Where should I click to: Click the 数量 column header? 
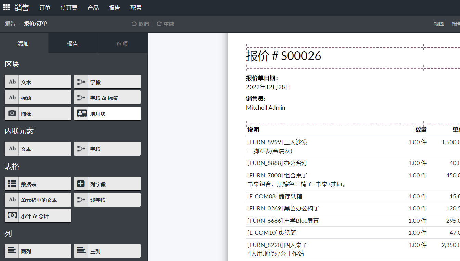click(421, 129)
